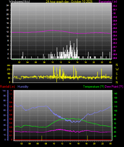Click the 22 windspeed scale value

[7, 10]
